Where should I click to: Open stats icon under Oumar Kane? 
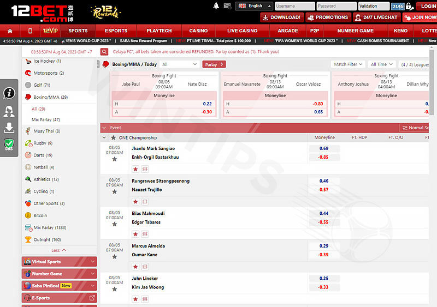click(145, 267)
